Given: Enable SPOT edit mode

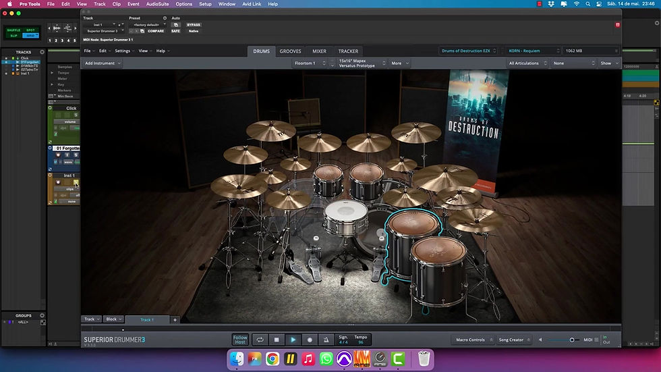Looking at the screenshot, I should pos(30,30).
